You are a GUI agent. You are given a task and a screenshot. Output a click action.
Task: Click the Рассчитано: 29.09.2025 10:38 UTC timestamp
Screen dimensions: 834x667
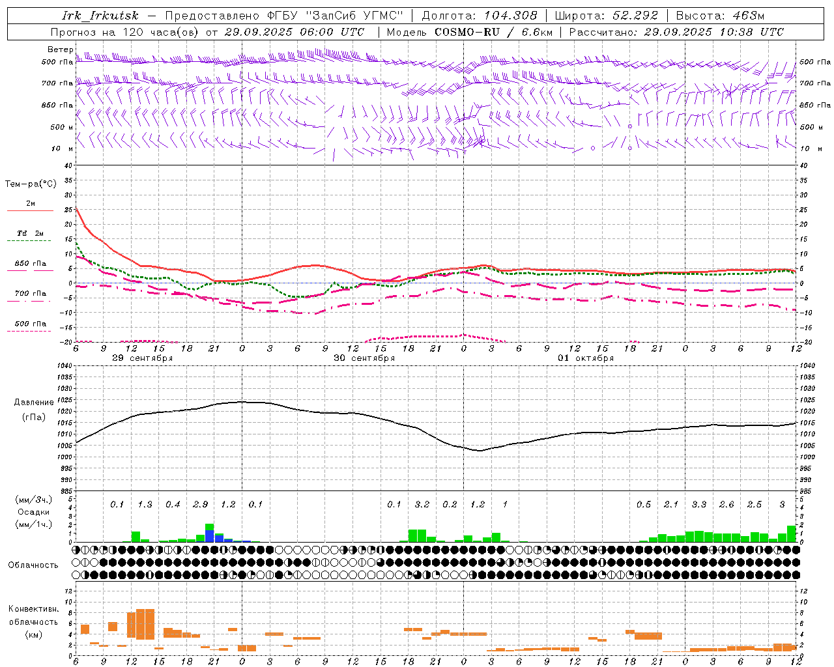tap(676, 32)
